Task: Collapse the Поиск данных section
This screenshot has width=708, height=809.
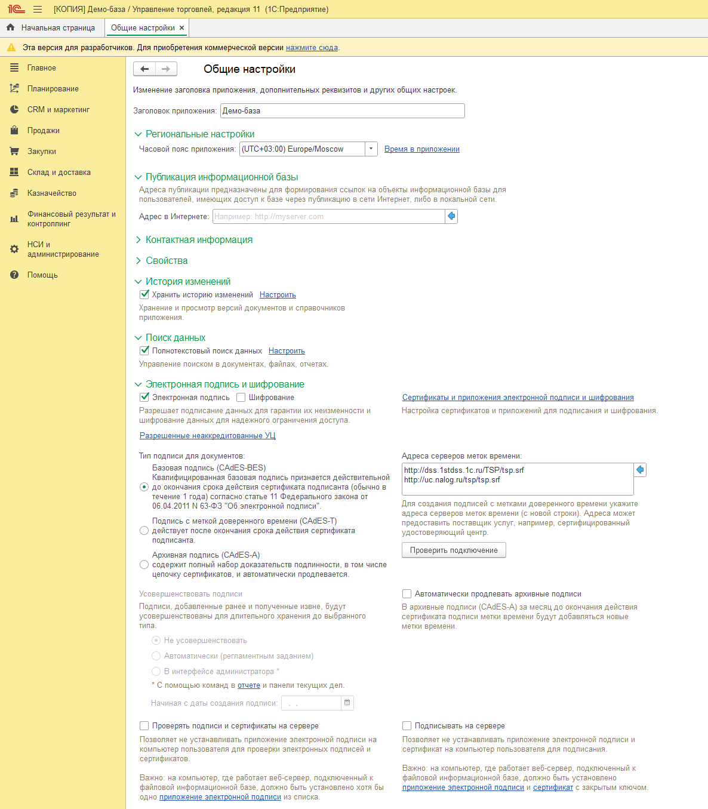Action: tap(138, 338)
